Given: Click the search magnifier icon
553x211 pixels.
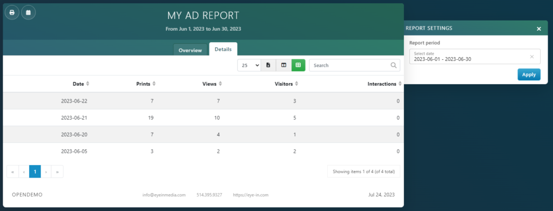Looking at the screenshot, I should tap(394, 65).
